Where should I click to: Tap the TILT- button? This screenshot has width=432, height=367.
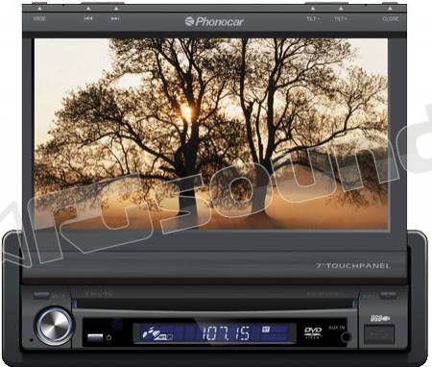tap(313, 19)
